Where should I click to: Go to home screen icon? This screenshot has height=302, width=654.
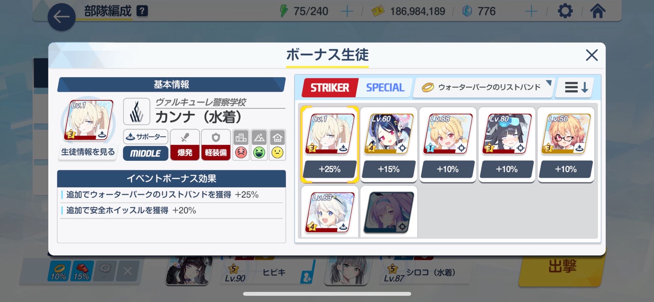pyautogui.click(x=598, y=11)
